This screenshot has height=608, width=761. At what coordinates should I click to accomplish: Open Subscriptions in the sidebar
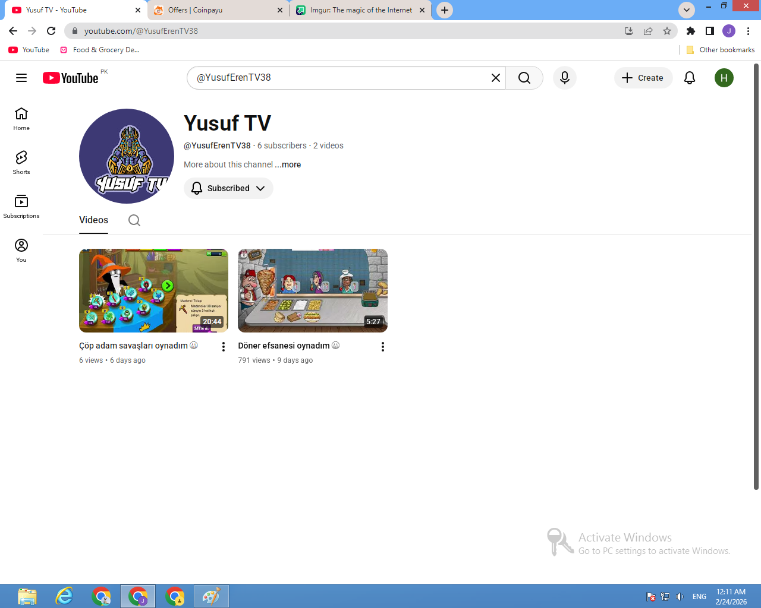[21, 207]
